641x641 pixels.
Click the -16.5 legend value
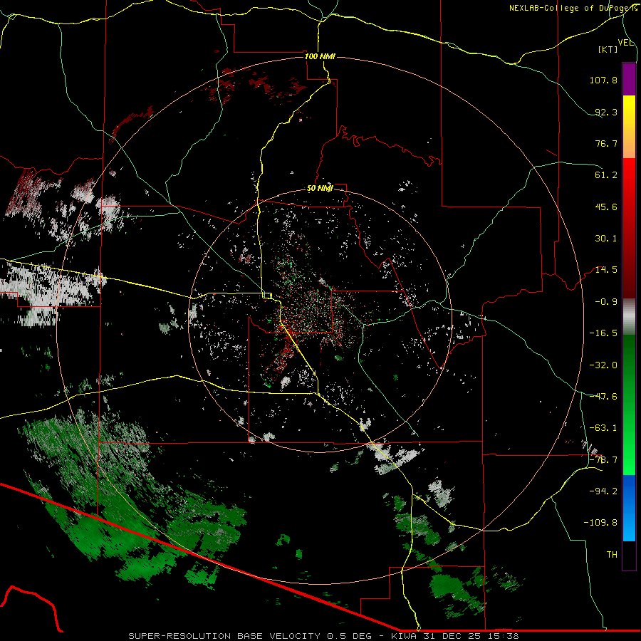603,333
